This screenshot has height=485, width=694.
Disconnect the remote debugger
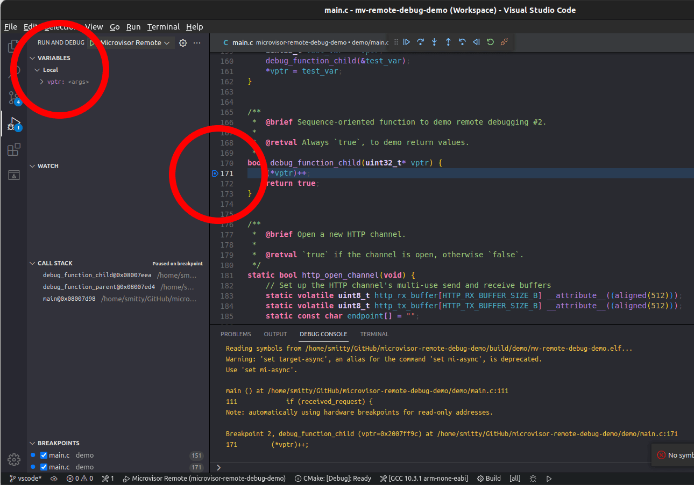(x=504, y=42)
